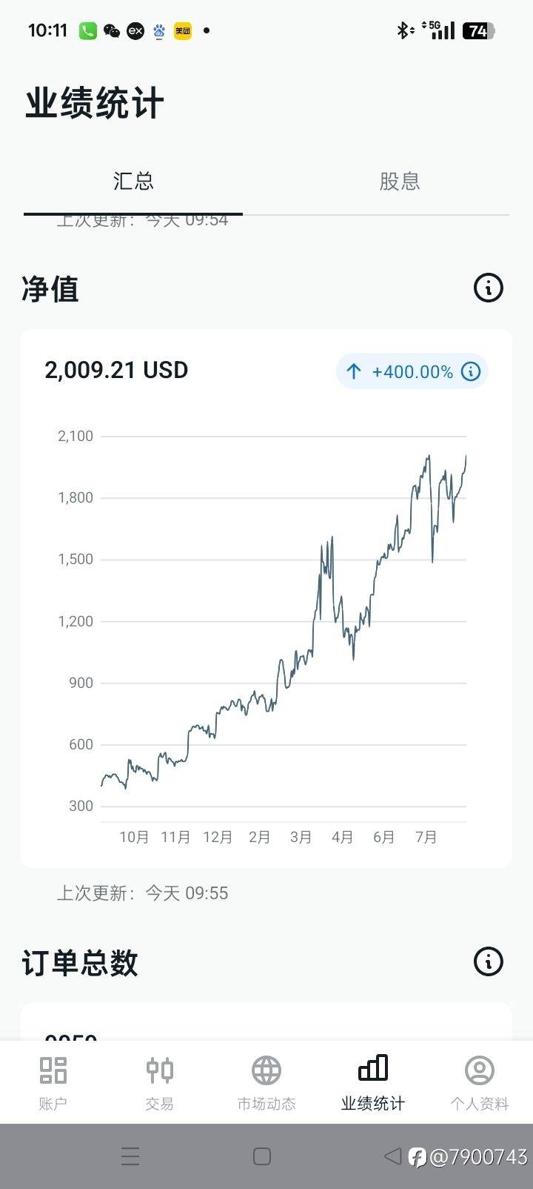This screenshot has width=533, height=1189.
Task: Tap Android back triangle button
Action: pyautogui.click(x=393, y=1156)
